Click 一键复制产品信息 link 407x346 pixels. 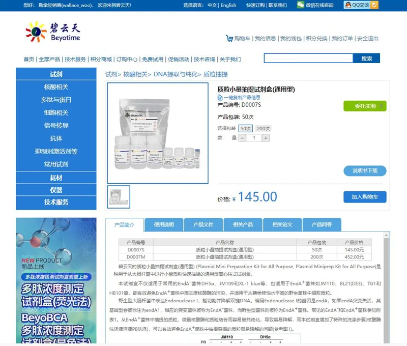click(x=242, y=97)
